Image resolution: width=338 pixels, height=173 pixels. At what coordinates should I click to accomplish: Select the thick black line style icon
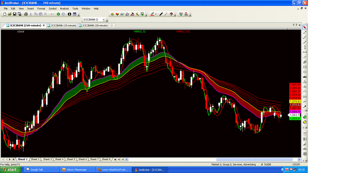161,14
